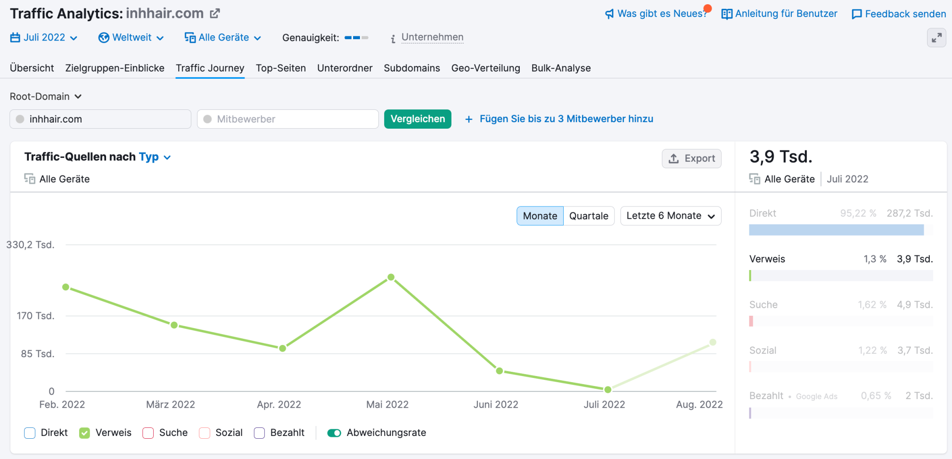Click the book icon for Anleitung für Benutzer
Image resolution: width=952 pixels, height=459 pixels.
coord(727,14)
